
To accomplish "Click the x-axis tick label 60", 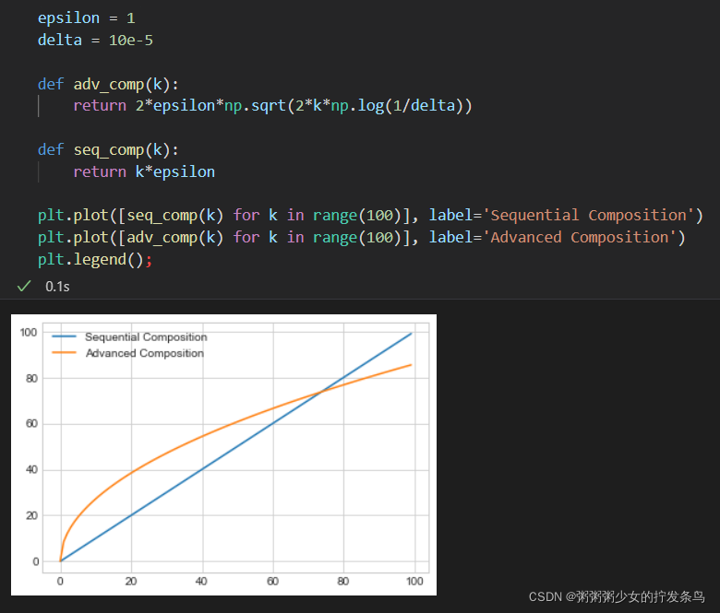I will pos(272,582).
